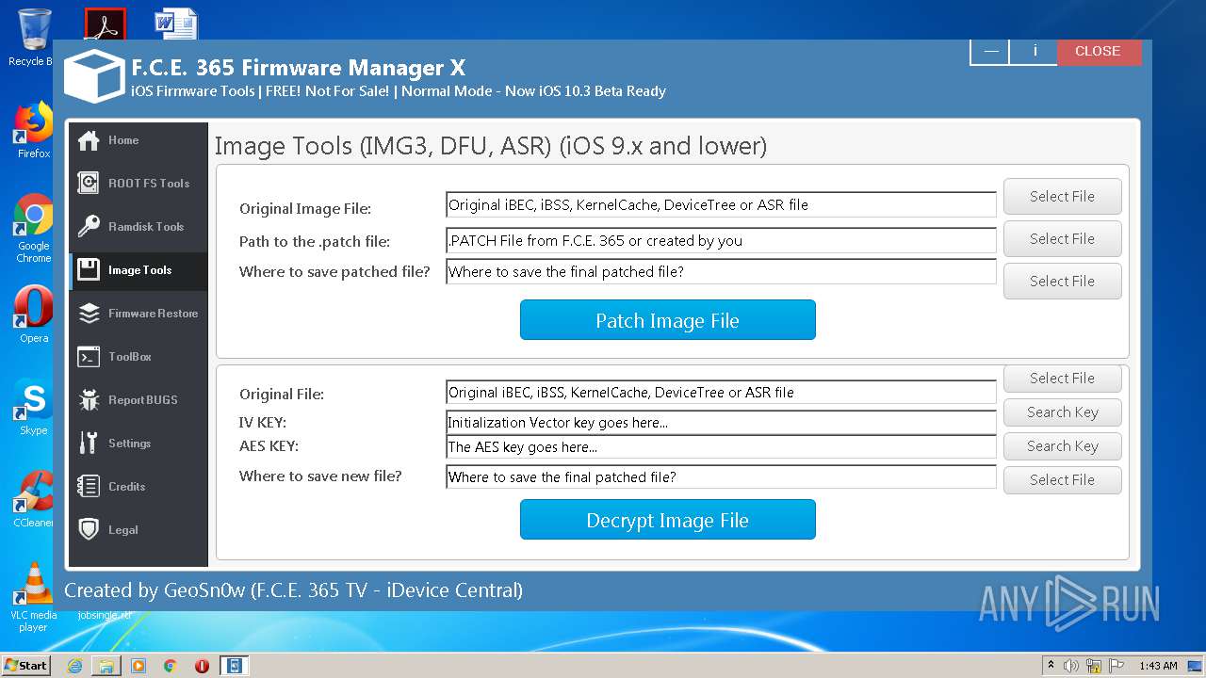Open the ROOT FS Tools section
The width and height of the screenshot is (1206, 678).
[138, 184]
